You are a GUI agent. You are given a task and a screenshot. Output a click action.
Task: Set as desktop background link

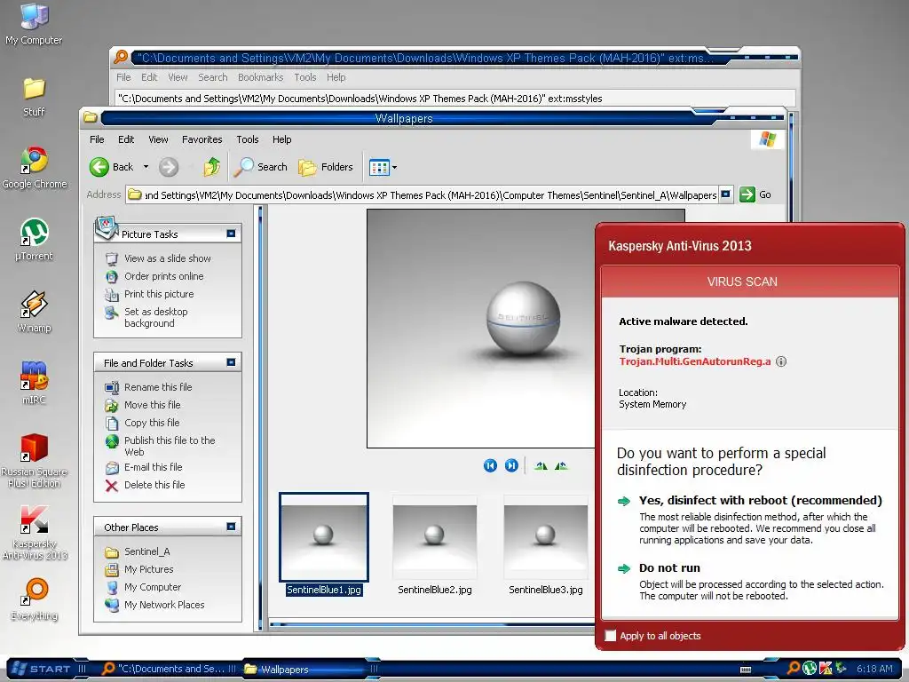[155, 317]
